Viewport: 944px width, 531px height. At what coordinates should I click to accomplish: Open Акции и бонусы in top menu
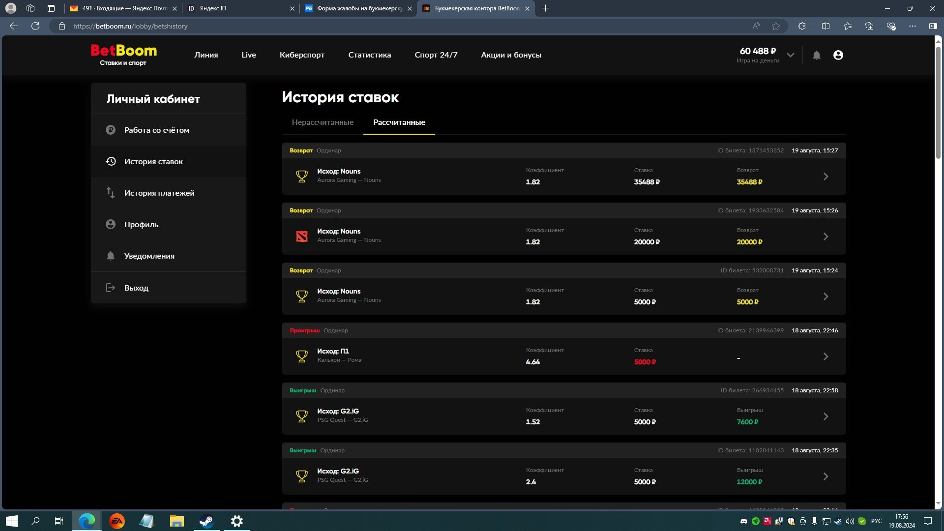pos(511,55)
